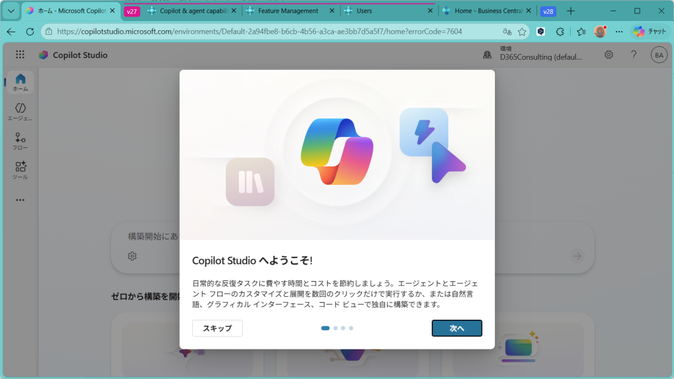This screenshot has height=379, width=674.
Task: Open the help question mark icon
Action: click(633, 55)
